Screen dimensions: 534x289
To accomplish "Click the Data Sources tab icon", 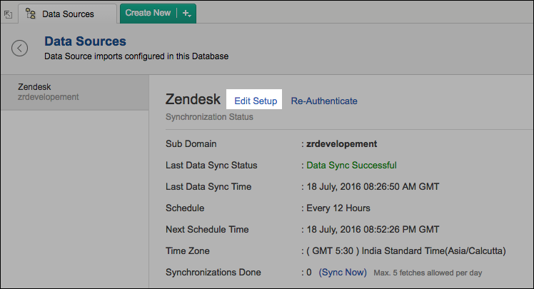I will click(x=31, y=14).
